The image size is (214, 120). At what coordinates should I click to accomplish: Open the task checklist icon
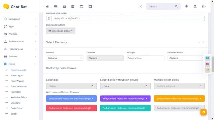click(73, 7)
